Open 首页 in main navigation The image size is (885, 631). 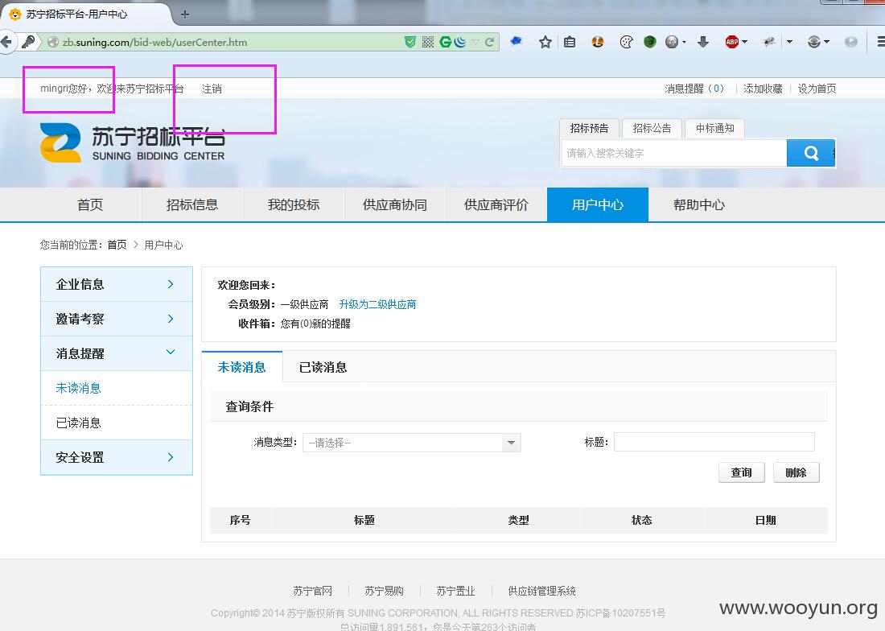point(90,205)
